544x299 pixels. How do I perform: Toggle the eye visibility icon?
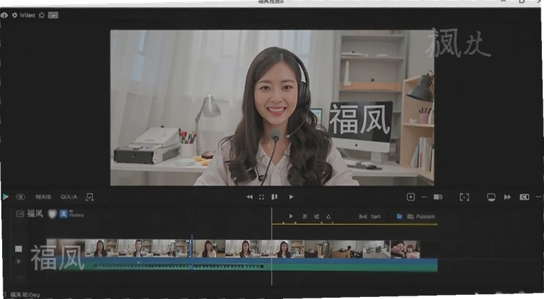(x=20, y=196)
